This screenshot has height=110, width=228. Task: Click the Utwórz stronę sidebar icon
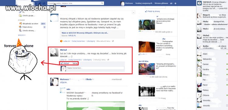(x=20, y=31)
